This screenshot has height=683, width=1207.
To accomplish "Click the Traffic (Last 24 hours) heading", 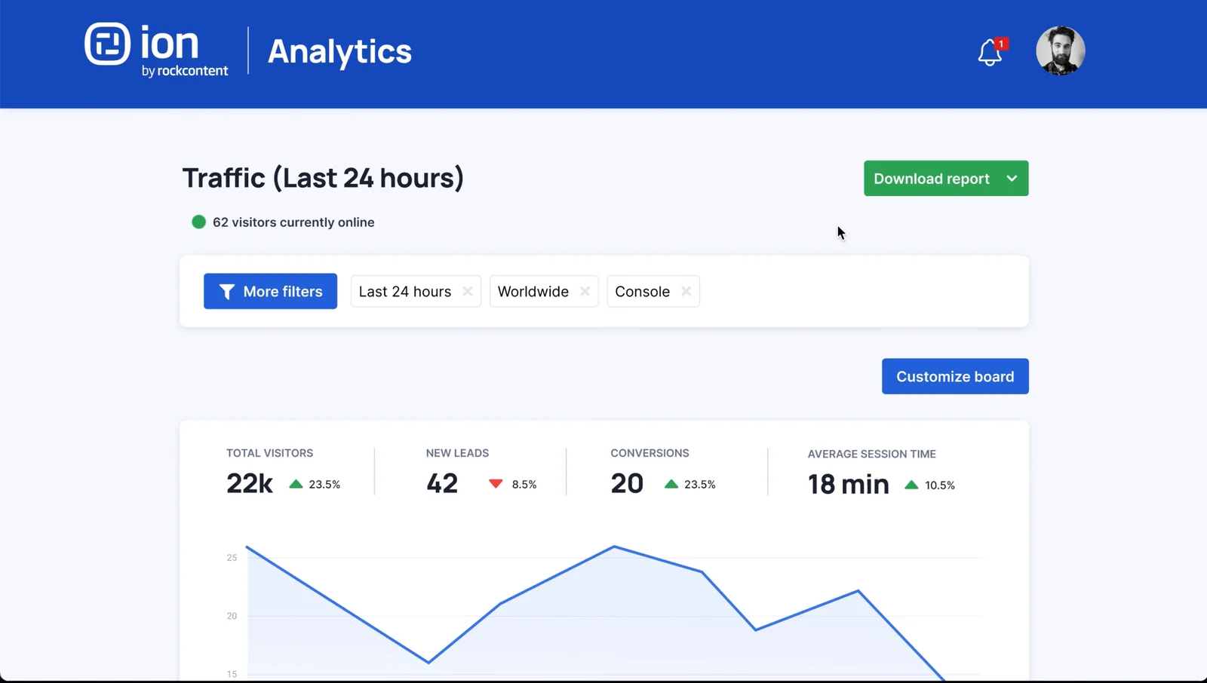I will click(x=323, y=178).
